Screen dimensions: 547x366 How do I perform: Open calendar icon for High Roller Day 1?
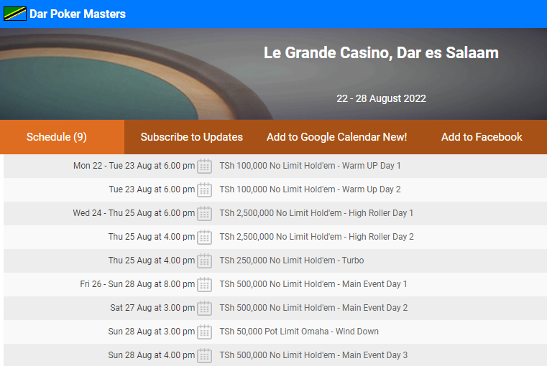point(204,213)
